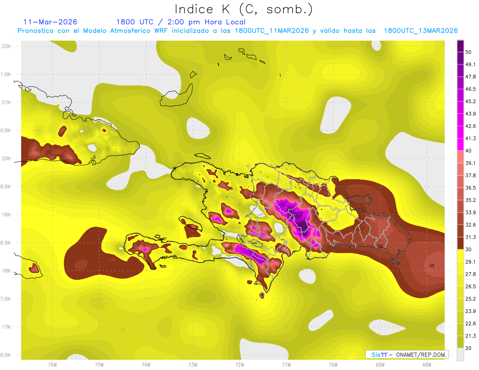Click the dark brown colorbar swatch between 30 and 31.3

pos(460,243)
